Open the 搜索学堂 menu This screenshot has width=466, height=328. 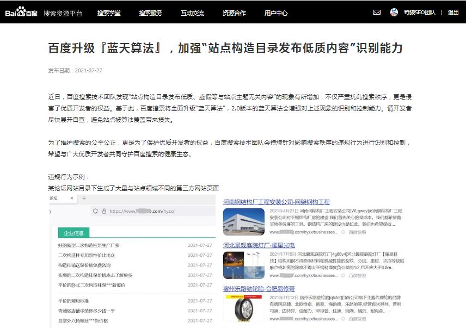click(x=109, y=13)
